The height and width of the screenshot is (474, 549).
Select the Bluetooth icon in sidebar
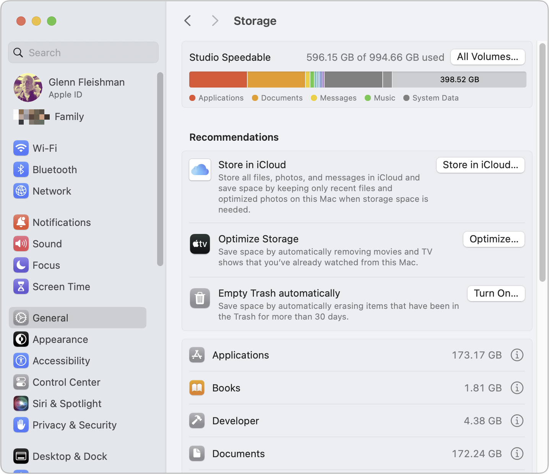(21, 170)
